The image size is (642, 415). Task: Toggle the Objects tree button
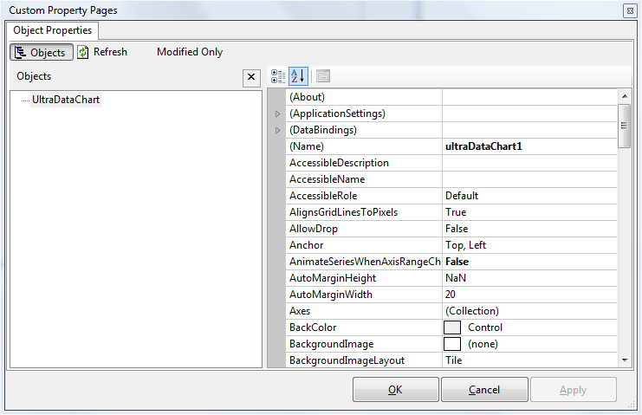click(41, 52)
